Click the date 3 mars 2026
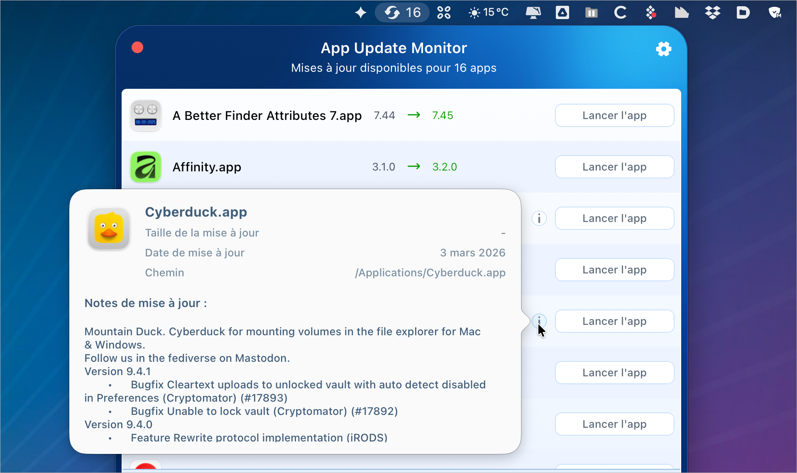The image size is (797, 473). pyautogui.click(x=473, y=253)
